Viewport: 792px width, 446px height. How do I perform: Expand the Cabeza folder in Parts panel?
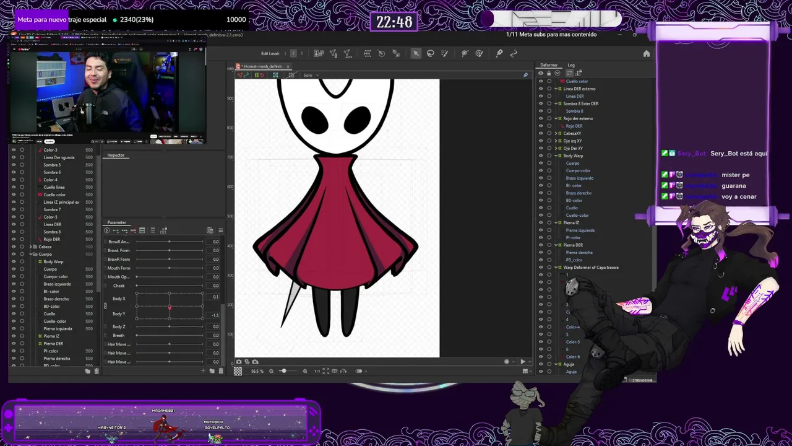(x=31, y=247)
